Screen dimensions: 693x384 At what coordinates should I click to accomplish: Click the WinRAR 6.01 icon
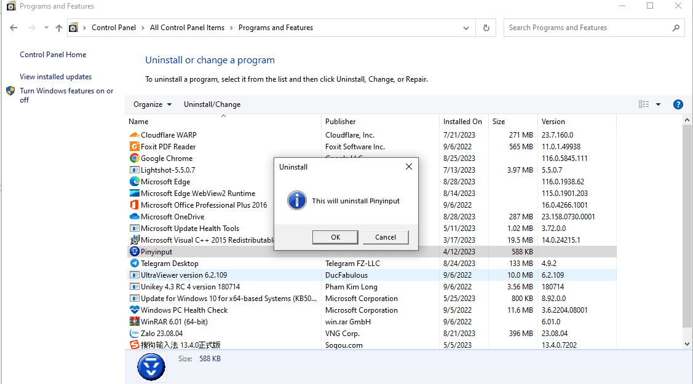point(134,322)
